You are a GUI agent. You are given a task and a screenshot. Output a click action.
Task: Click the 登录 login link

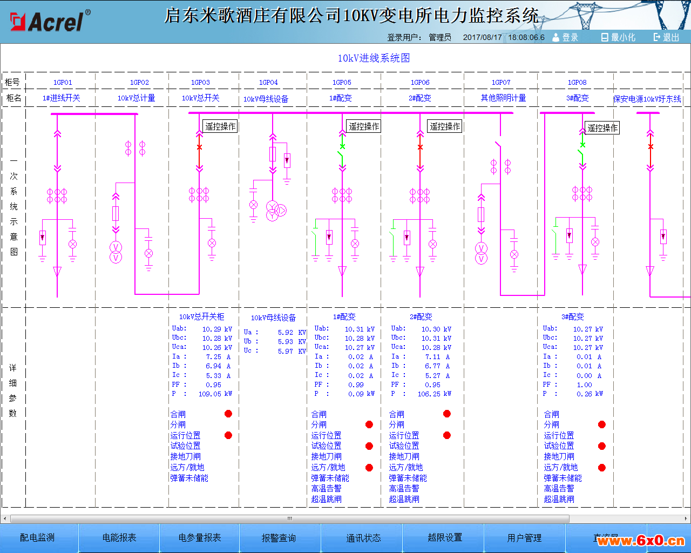click(570, 37)
